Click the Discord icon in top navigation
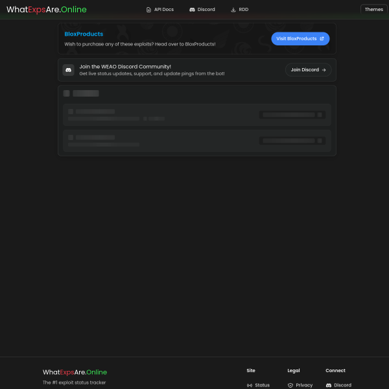389x389 pixels. pos(192,10)
